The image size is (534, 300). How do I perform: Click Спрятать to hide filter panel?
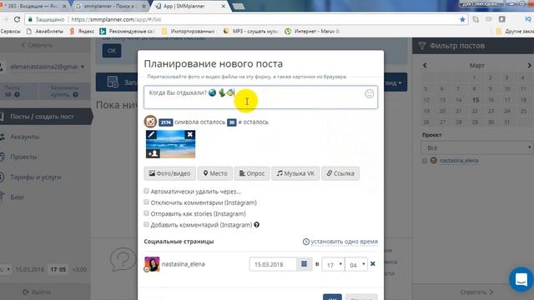(x=476, y=292)
